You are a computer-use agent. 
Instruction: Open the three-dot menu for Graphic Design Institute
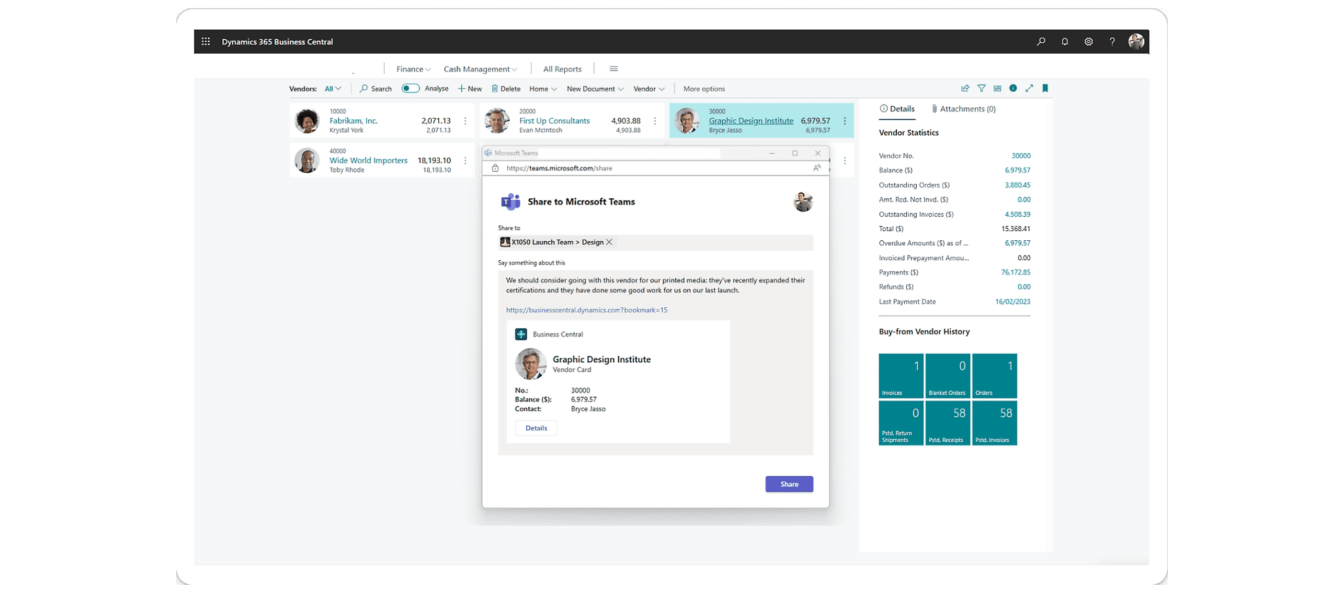[x=845, y=121]
